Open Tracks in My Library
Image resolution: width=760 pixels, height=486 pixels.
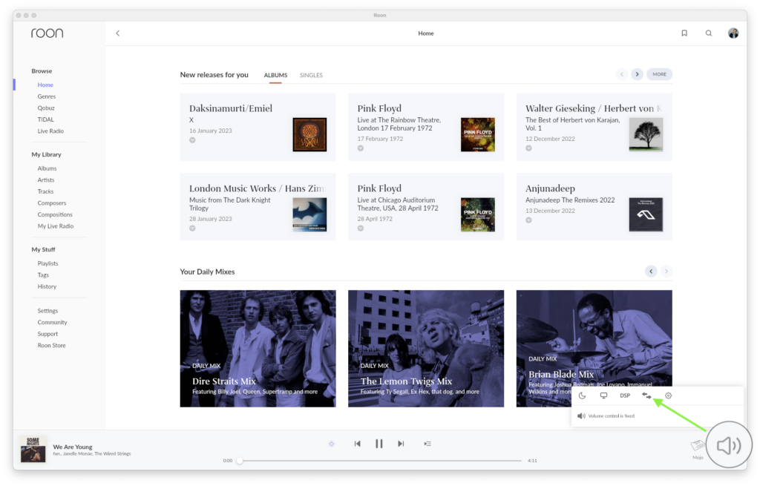pyautogui.click(x=45, y=192)
